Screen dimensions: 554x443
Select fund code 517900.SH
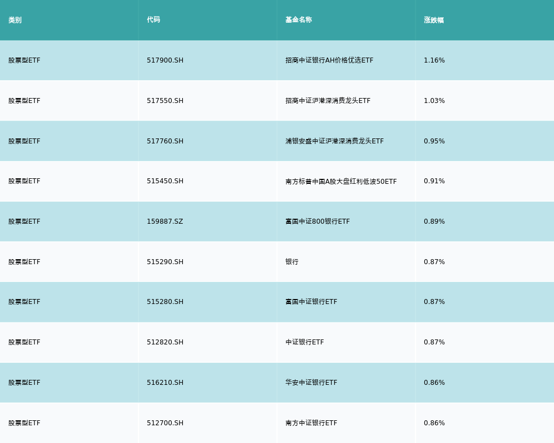point(165,60)
